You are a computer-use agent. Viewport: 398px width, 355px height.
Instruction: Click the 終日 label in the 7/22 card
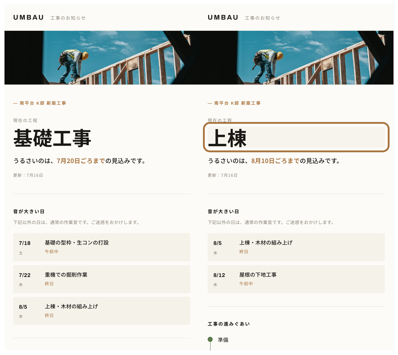point(49,283)
